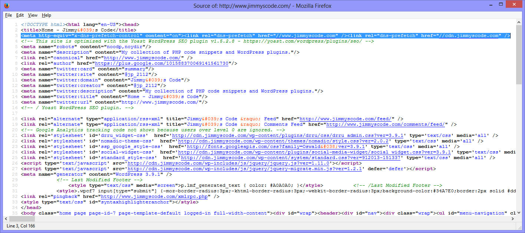This screenshot has width=525, height=233.
Task: Open the File menu
Action: 9,15
